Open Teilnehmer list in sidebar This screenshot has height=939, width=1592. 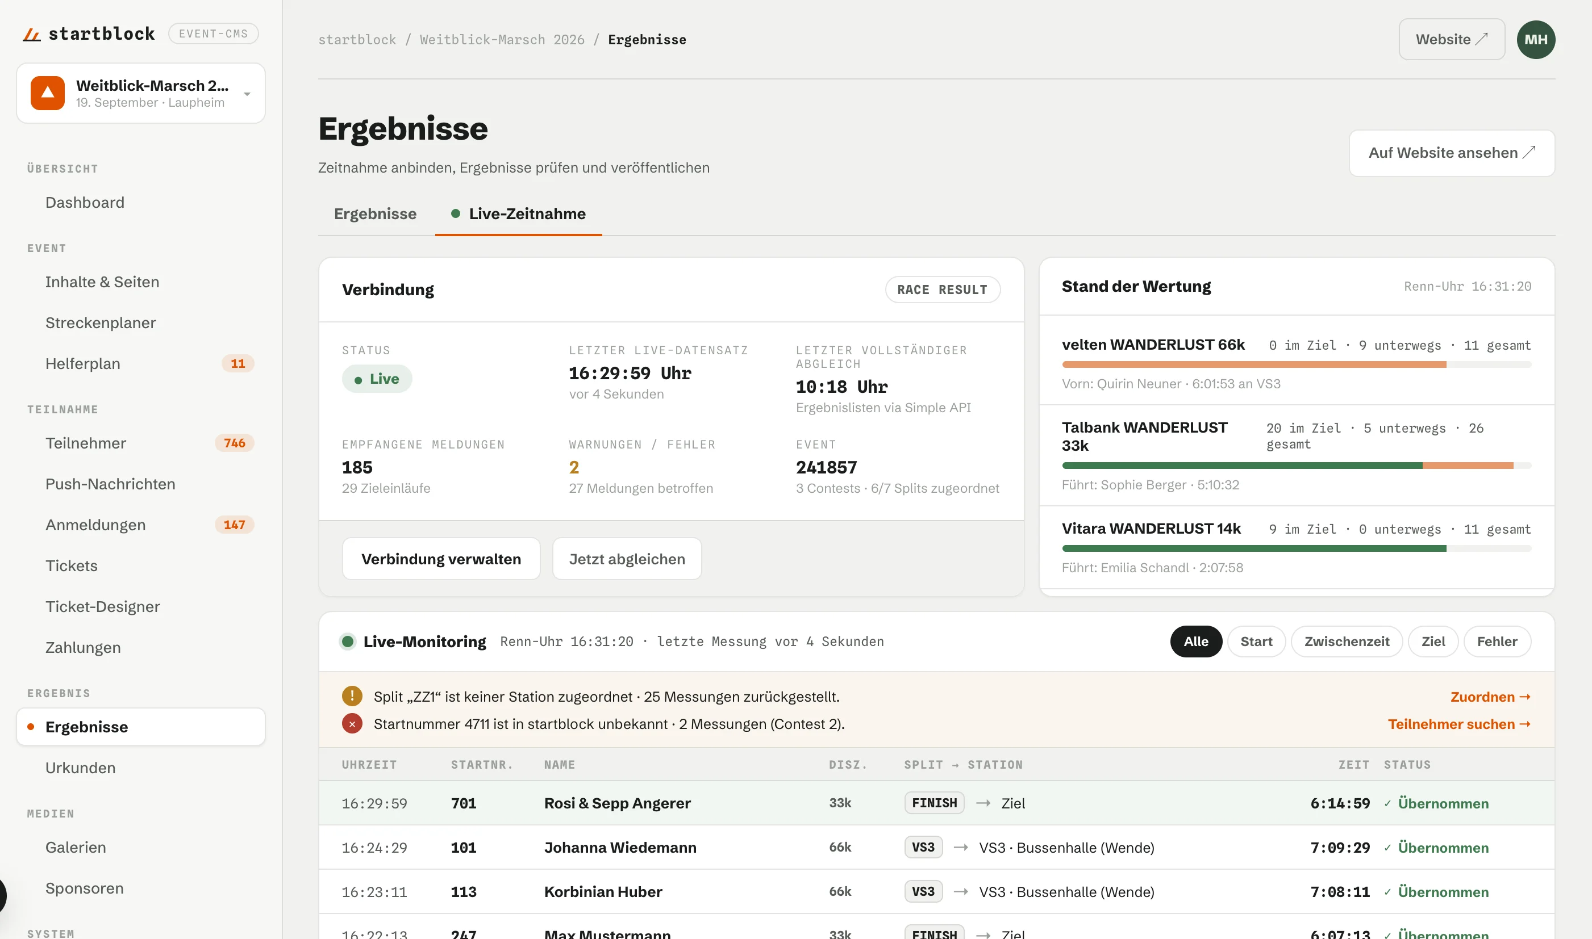(x=140, y=443)
